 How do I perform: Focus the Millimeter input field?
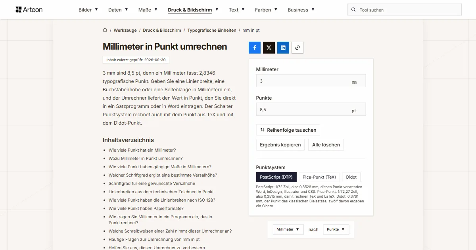311,81
